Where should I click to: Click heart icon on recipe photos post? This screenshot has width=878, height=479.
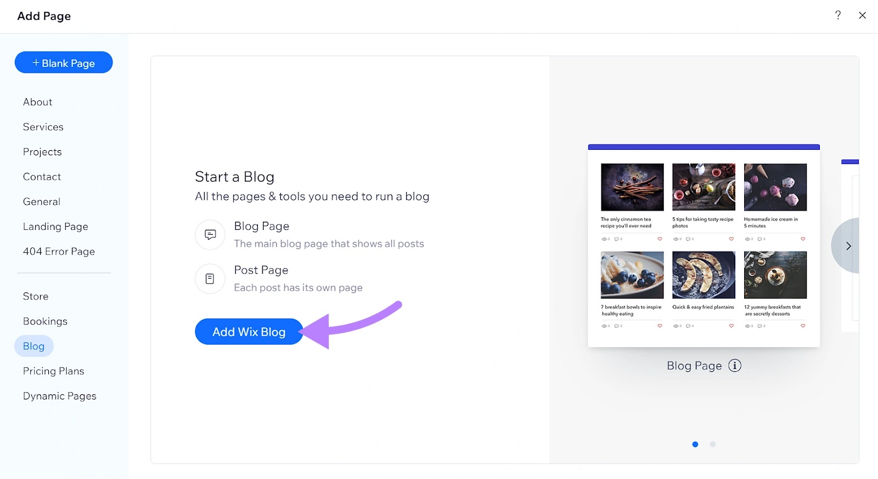pyautogui.click(x=731, y=239)
